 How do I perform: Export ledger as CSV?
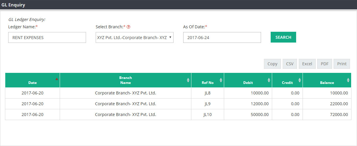[290, 64]
